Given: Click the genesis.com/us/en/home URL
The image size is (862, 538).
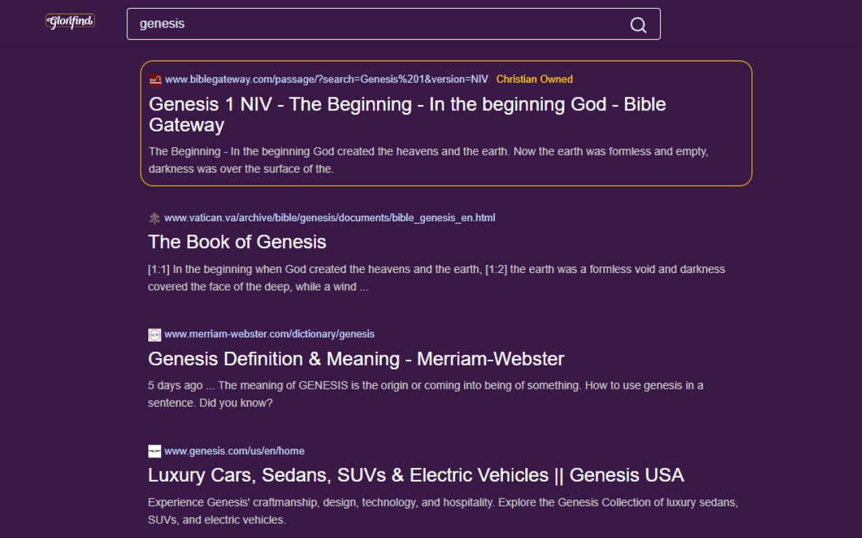Looking at the screenshot, I should 234,451.
